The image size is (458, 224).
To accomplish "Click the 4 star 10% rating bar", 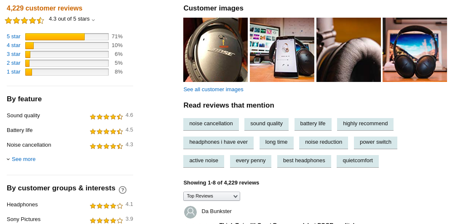I will [x=67, y=45].
